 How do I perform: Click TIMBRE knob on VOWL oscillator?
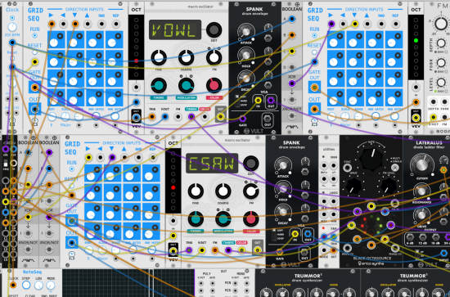(x=159, y=85)
